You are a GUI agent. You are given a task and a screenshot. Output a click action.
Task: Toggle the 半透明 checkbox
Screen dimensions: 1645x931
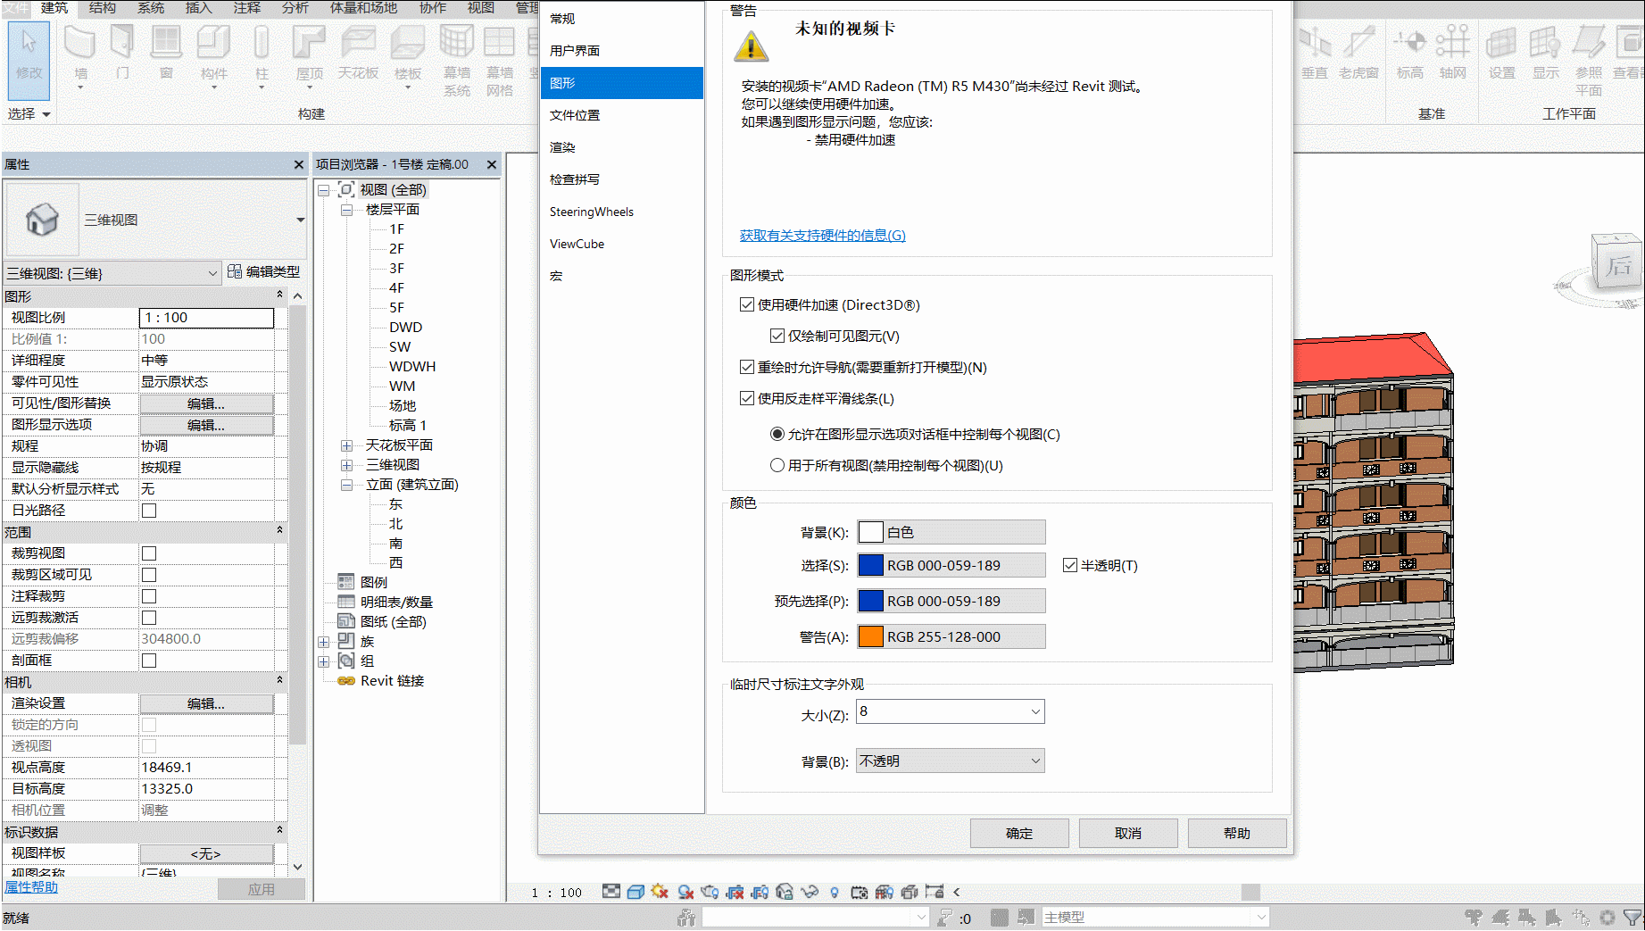(1070, 565)
